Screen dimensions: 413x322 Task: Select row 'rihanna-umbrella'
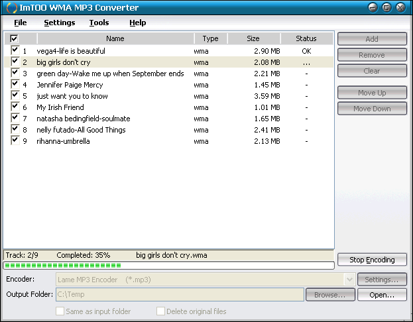pyautogui.click(x=168, y=141)
